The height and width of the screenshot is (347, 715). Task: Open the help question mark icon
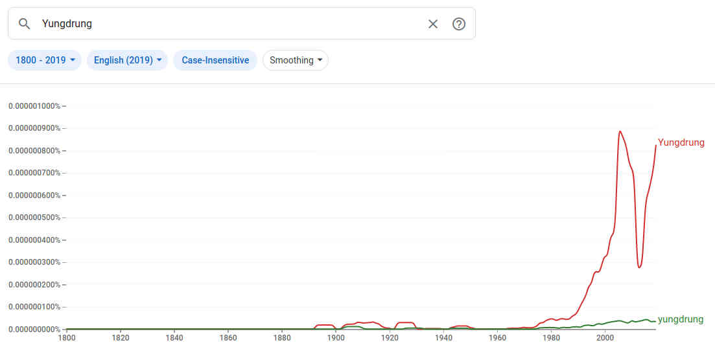click(x=459, y=24)
